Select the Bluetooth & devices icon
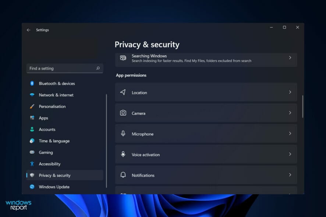Viewport: 326px width, 217px height. coord(32,83)
